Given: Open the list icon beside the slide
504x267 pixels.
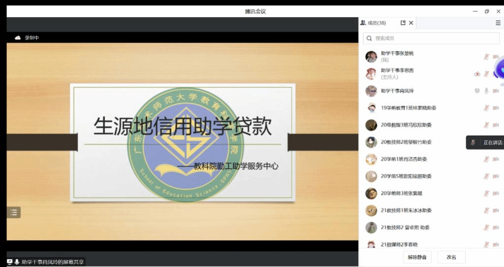Looking at the screenshot, I should tap(14, 212).
